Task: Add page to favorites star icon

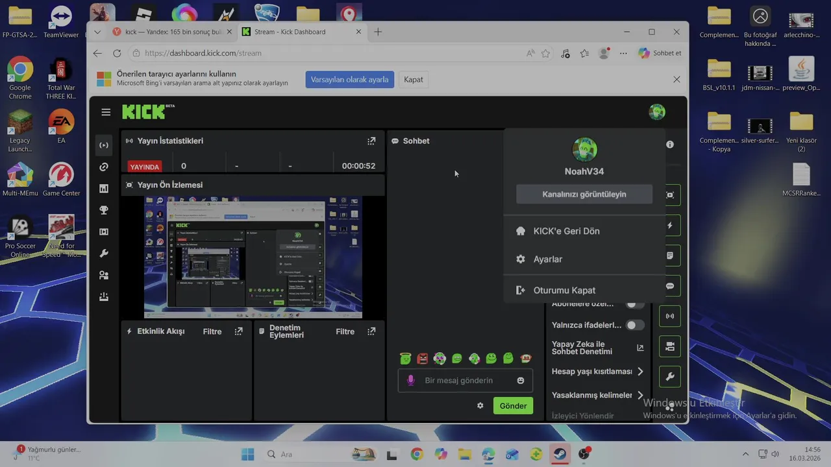Action: (546, 53)
